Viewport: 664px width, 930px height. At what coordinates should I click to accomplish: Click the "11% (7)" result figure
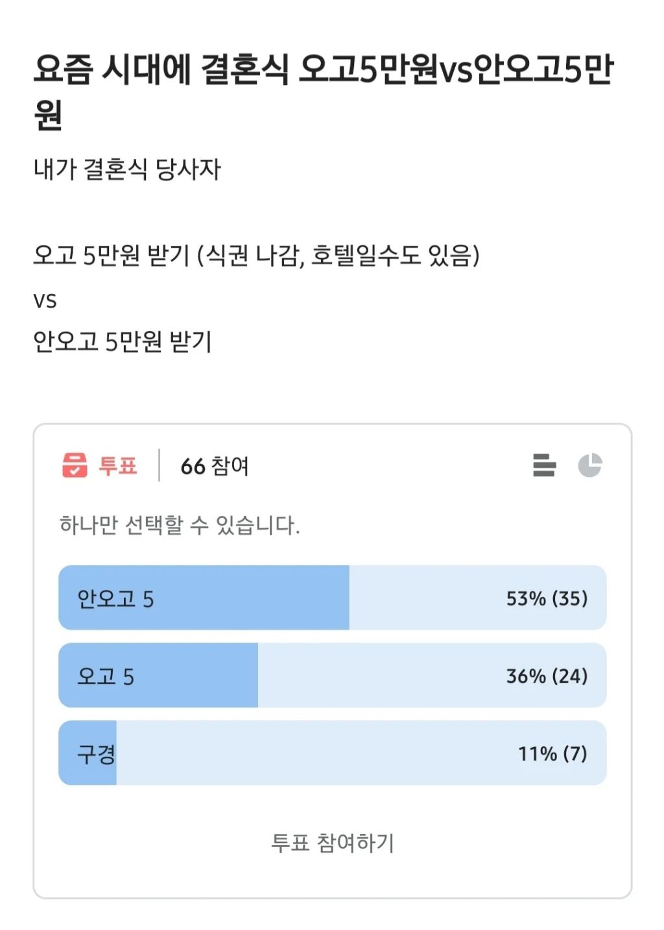[552, 753]
